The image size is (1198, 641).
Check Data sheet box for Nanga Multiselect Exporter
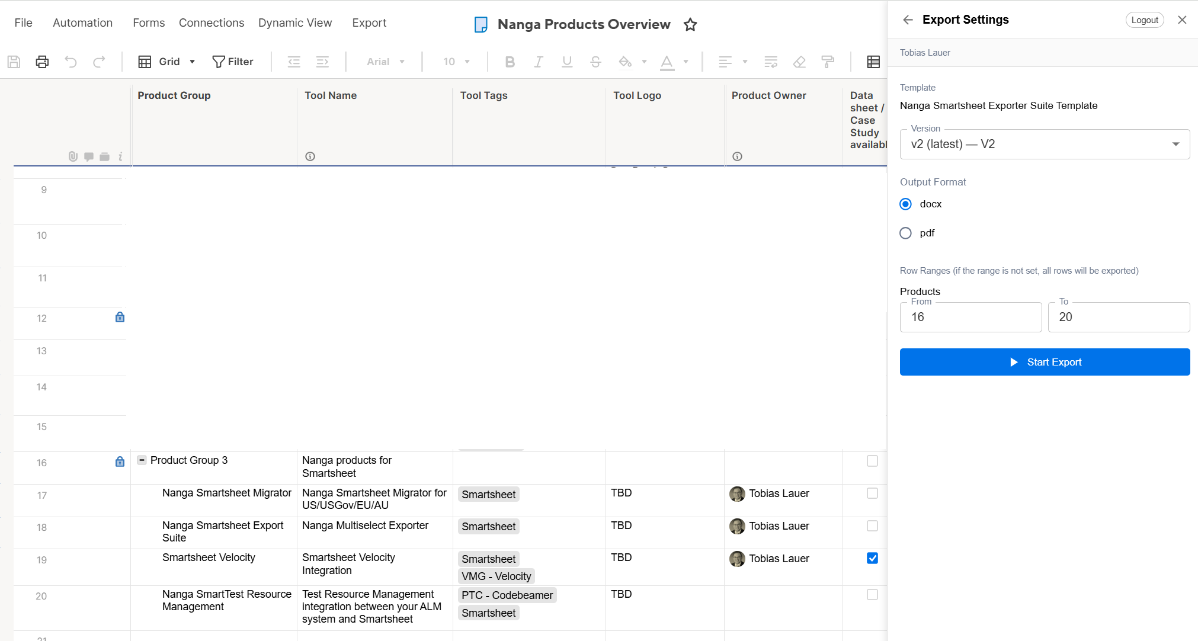(872, 526)
